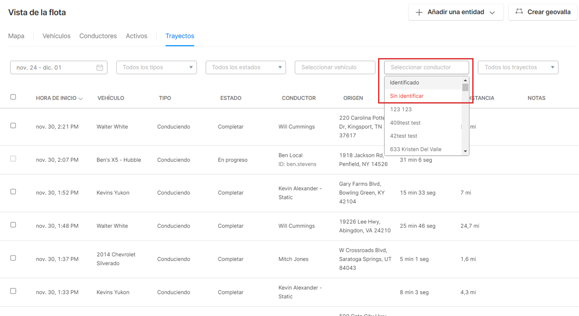Image resolution: width=579 pixels, height=316 pixels.
Task: Click the 25 min 46 seg duration
Action: click(418, 226)
